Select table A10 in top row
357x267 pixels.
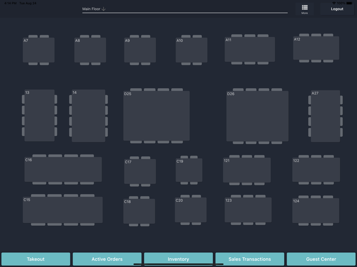point(191,50)
